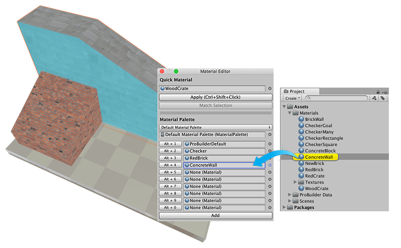This screenshot has height=248, width=401.
Task: Click the Alt + 0 shortcut button
Action: [170, 208]
